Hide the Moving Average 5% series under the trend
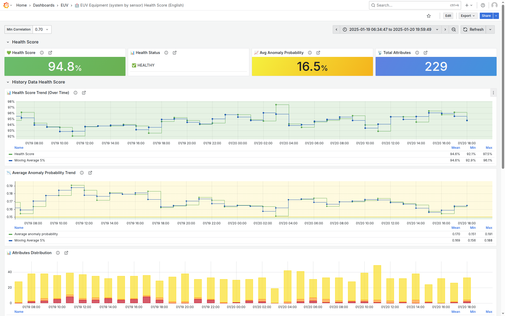This screenshot has height=316, width=505. click(x=30, y=160)
